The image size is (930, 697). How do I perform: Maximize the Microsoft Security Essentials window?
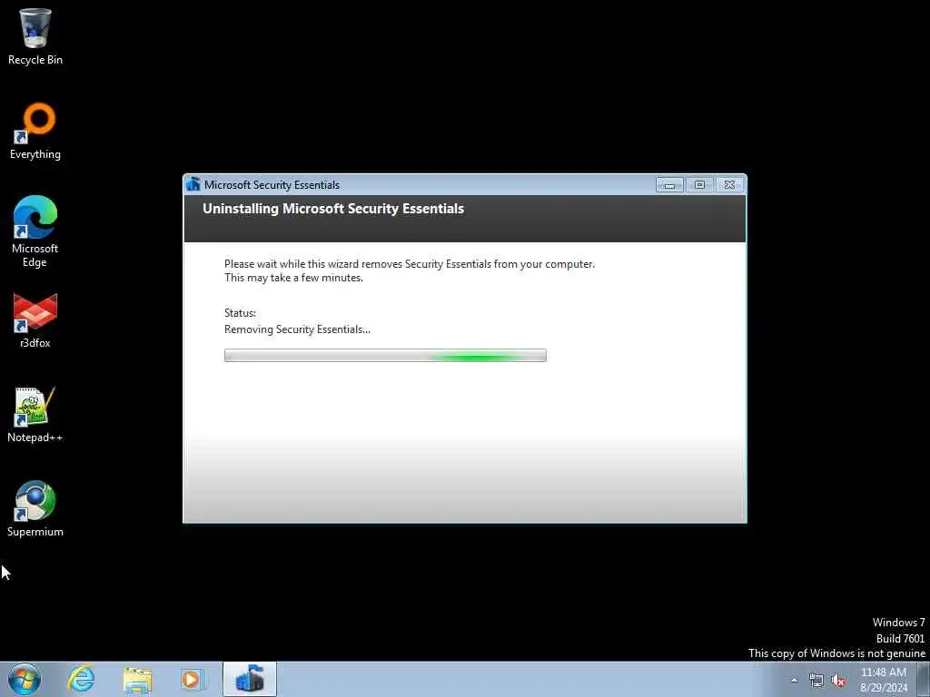(x=700, y=185)
